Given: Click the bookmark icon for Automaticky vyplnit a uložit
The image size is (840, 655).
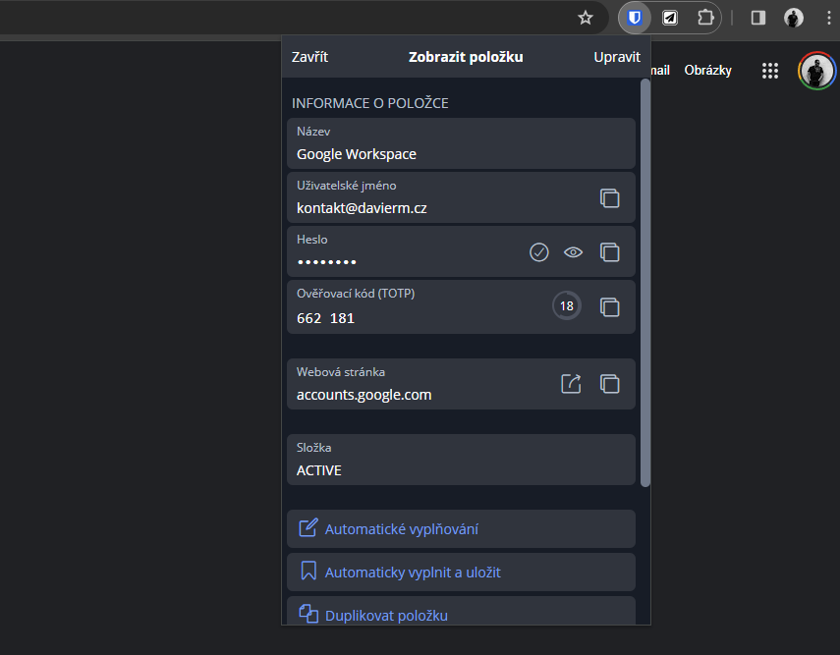Looking at the screenshot, I should pos(308,571).
